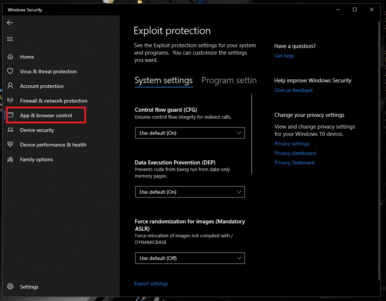Click the Device performance & health heart icon
The width and height of the screenshot is (386, 301).
[10, 145]
